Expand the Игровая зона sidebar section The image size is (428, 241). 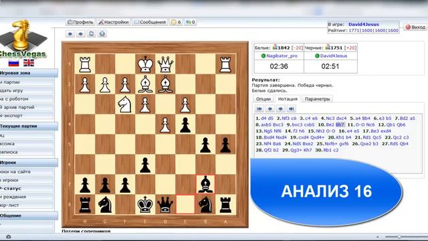click(28, 73)
